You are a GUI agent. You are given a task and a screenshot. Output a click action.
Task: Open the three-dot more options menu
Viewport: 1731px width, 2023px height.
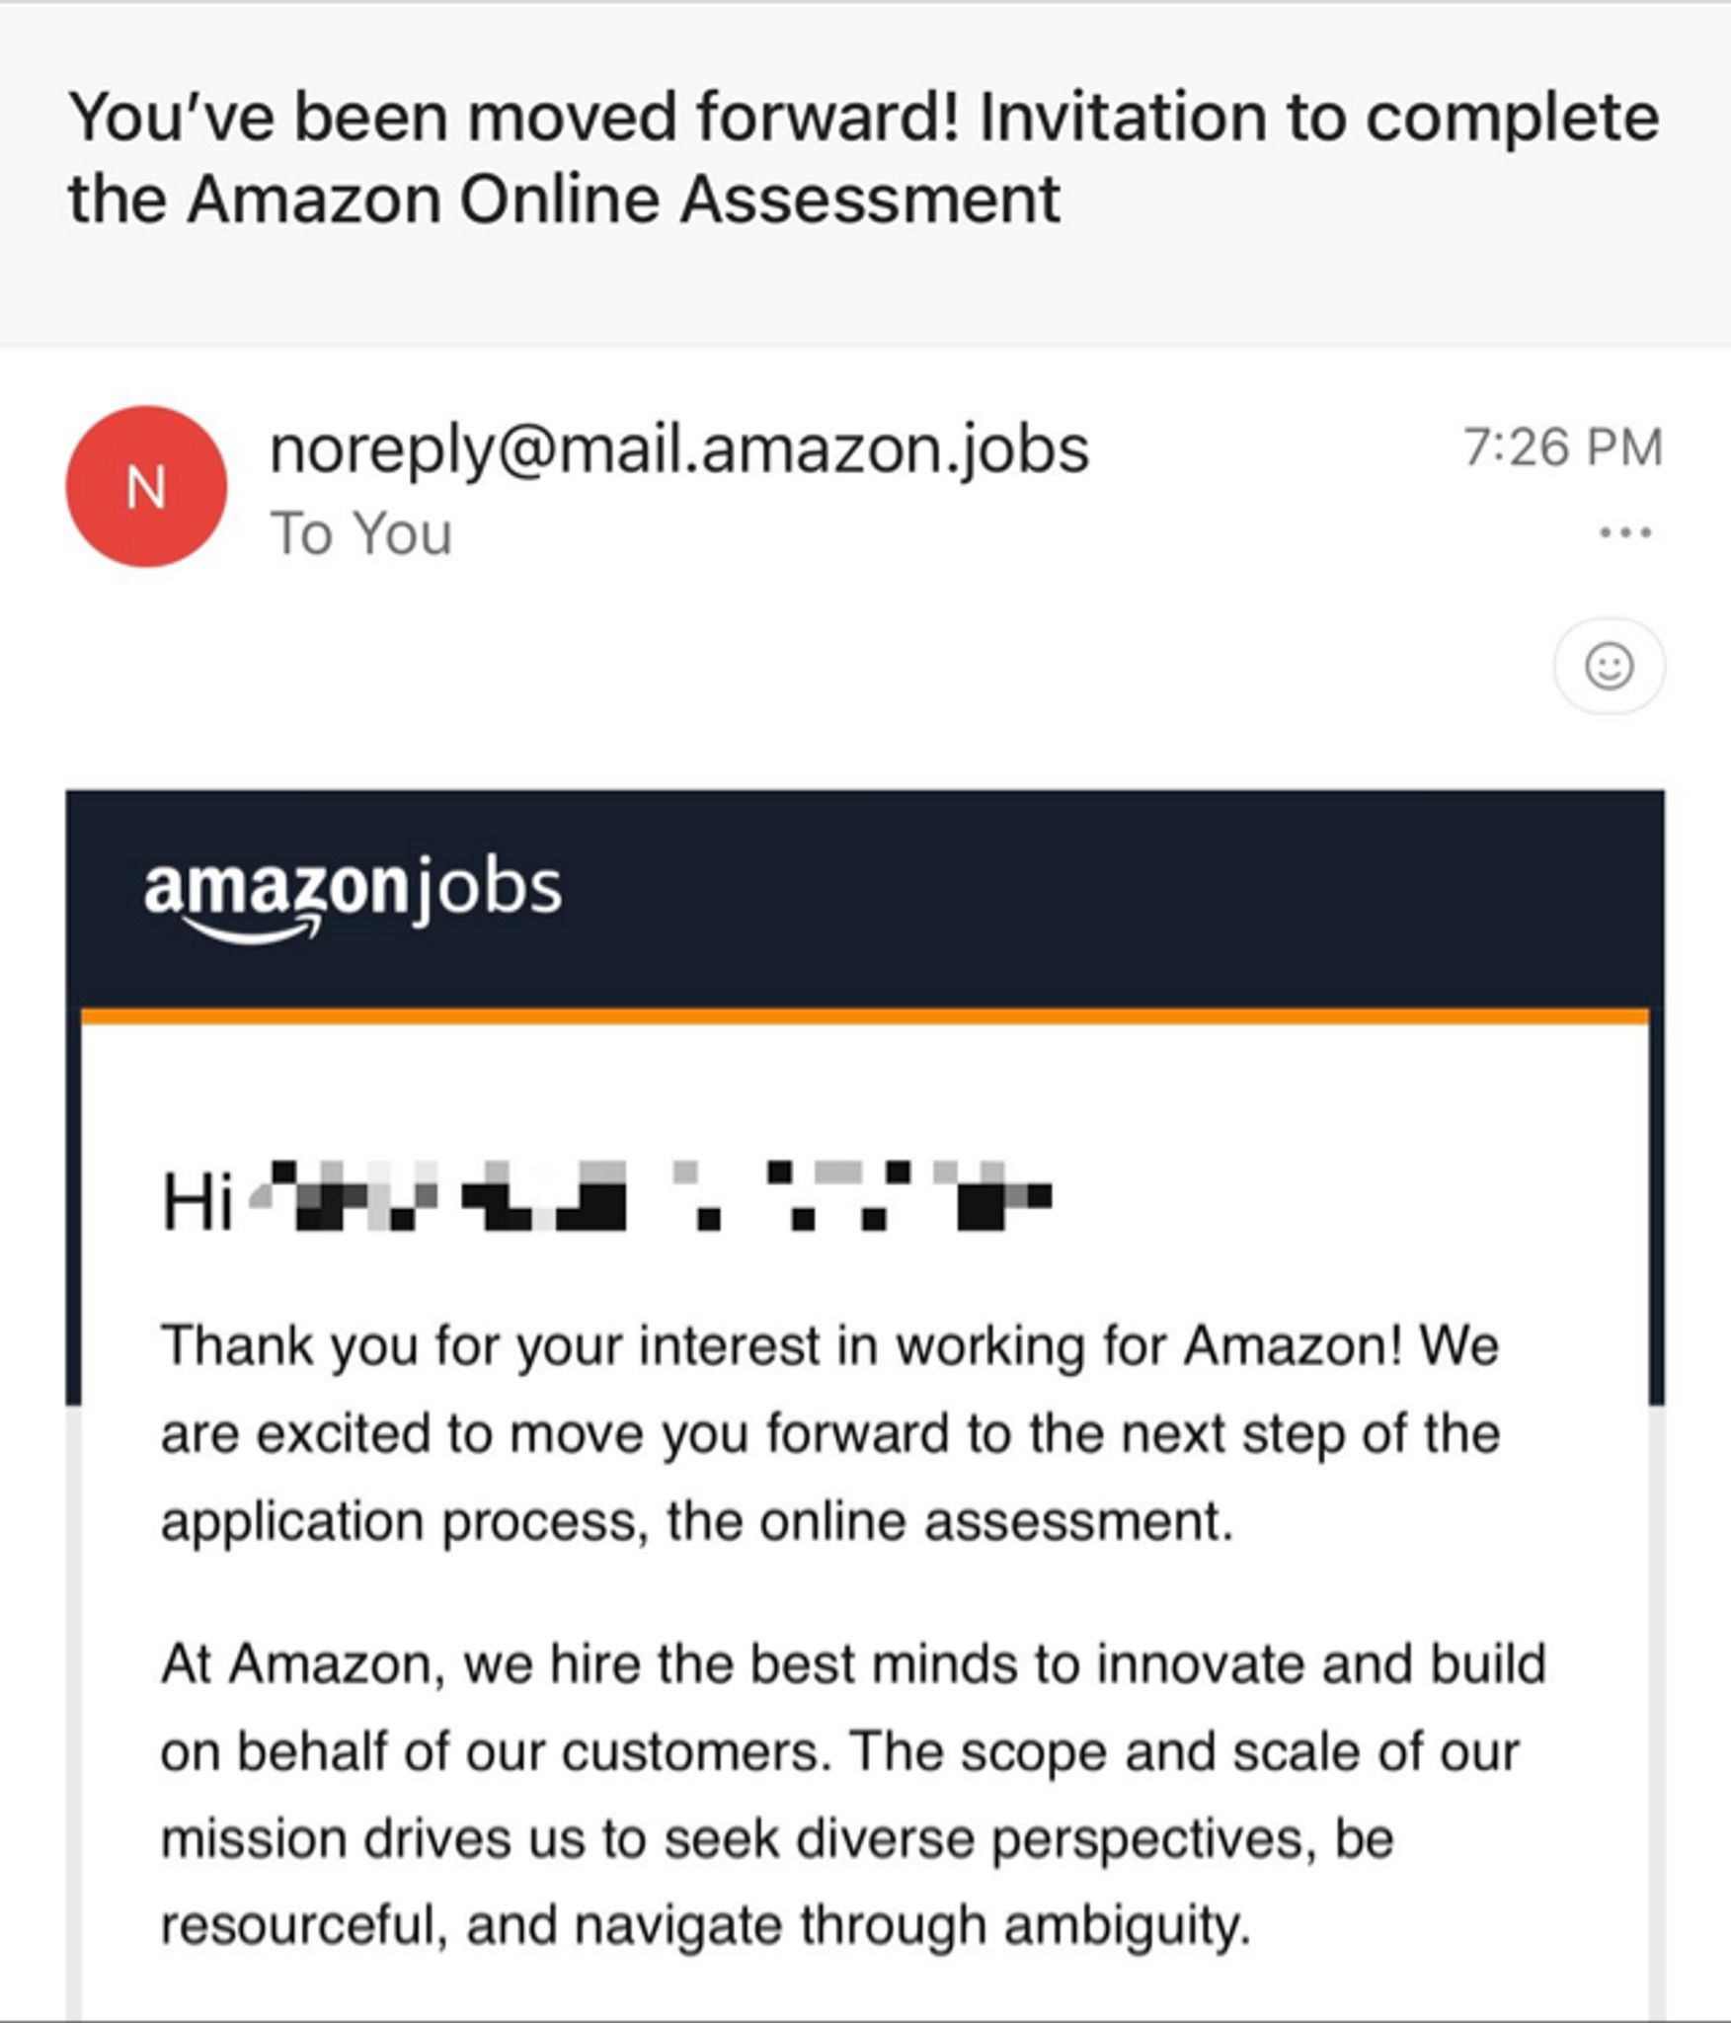tap(1625, 532)
